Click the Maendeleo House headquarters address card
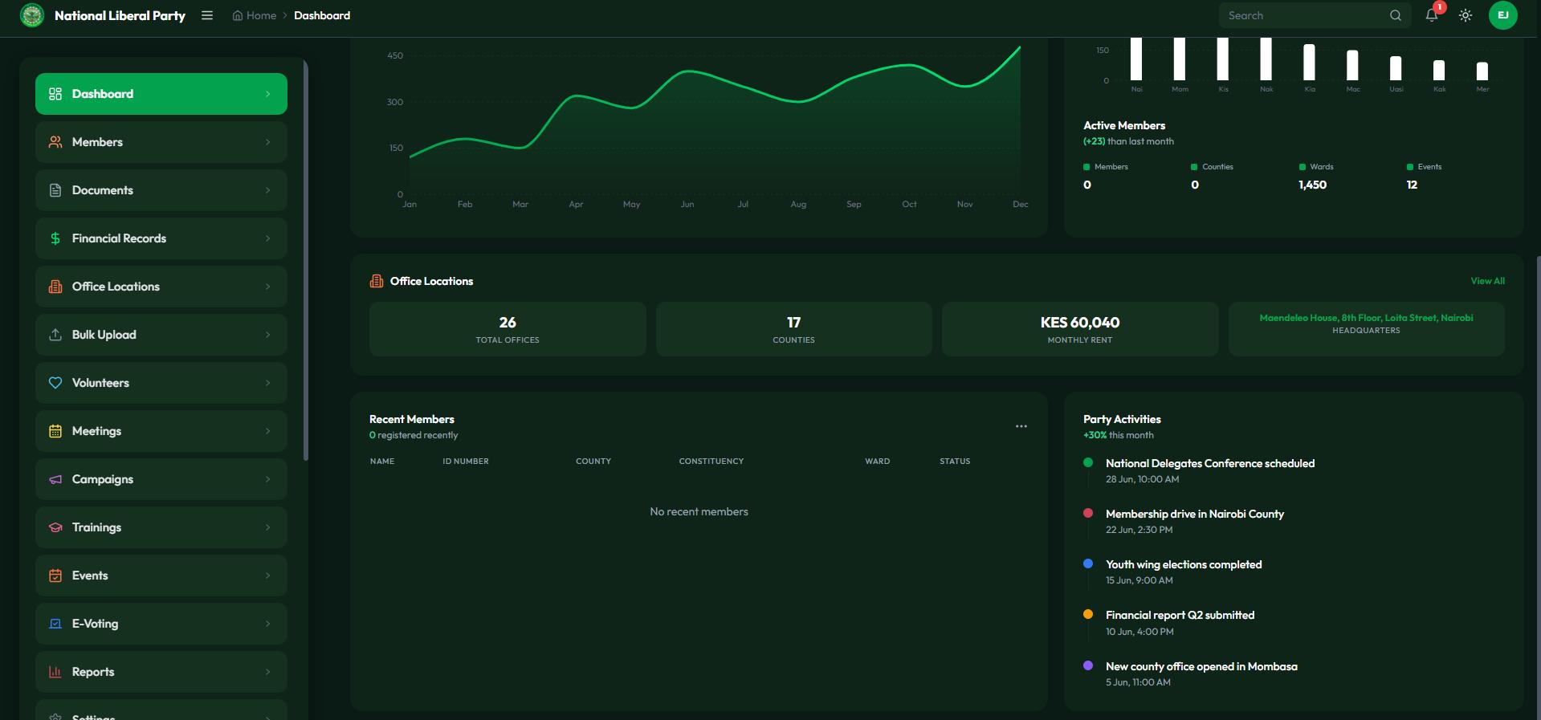 tap(1365, 328)
